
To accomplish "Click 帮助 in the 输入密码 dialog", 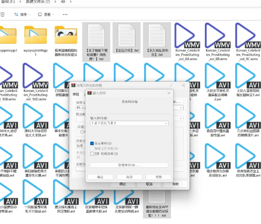I will tap(159, 177).
